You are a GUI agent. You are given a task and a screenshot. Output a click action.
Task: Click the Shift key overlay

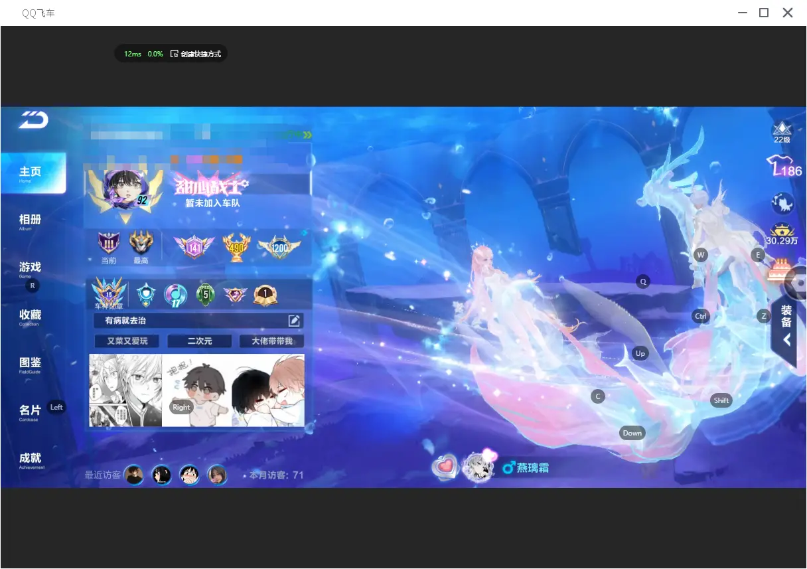[x=721, y=400]
